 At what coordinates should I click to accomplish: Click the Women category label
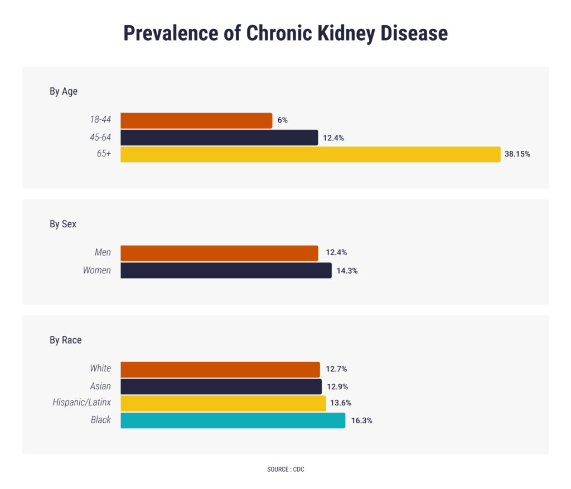97,270
